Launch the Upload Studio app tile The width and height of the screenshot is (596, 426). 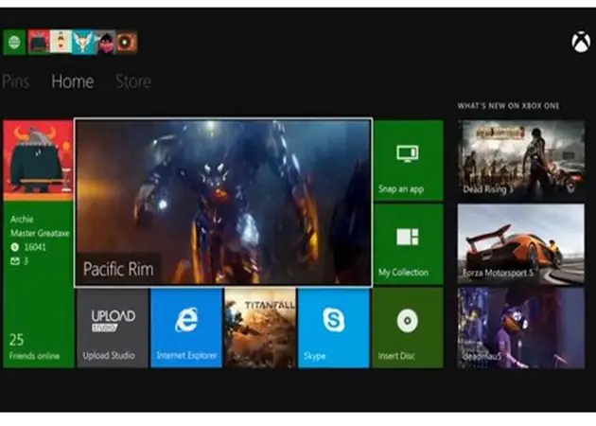[x=113, y=328]
